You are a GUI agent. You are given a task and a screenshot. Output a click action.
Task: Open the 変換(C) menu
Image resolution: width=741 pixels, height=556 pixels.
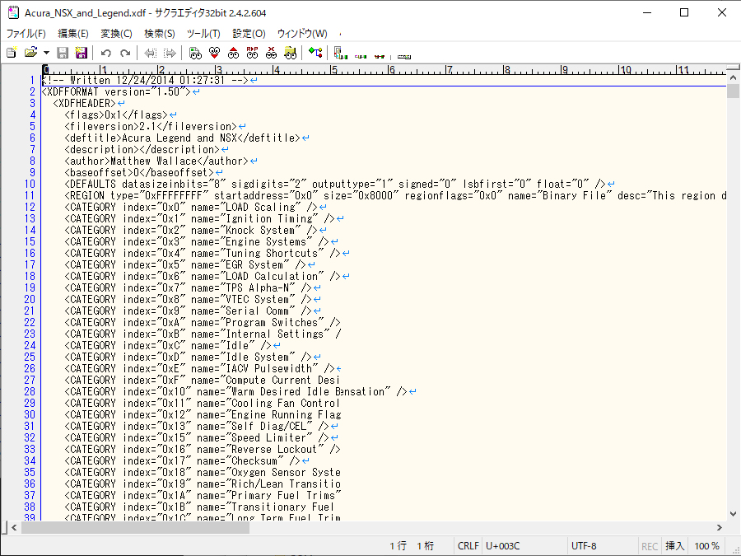[x=116, y=34]
